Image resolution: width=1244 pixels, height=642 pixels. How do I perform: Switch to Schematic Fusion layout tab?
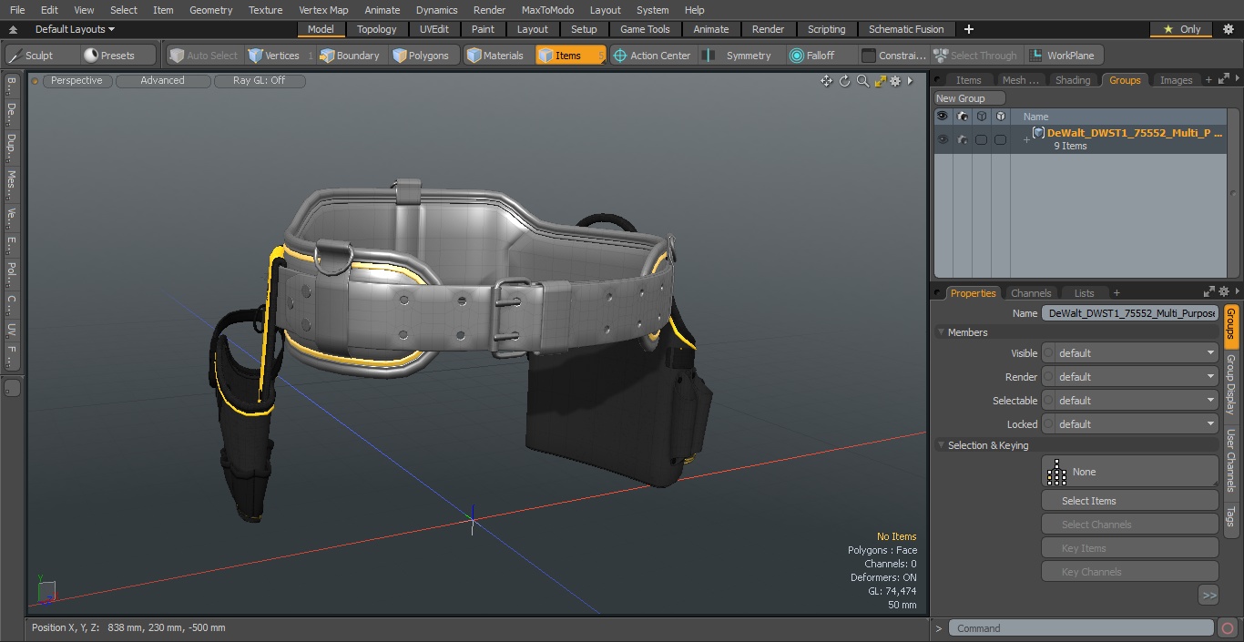click(x=906, y=29)
